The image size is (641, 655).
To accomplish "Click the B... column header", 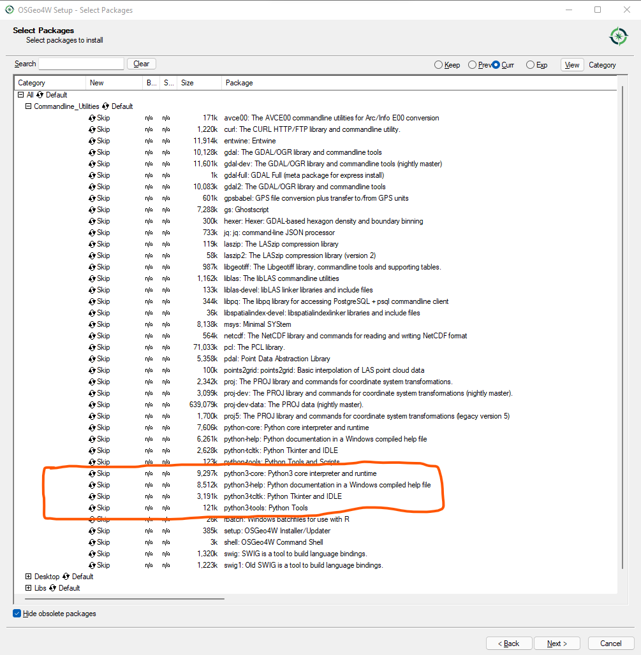I will click(151, 83).
